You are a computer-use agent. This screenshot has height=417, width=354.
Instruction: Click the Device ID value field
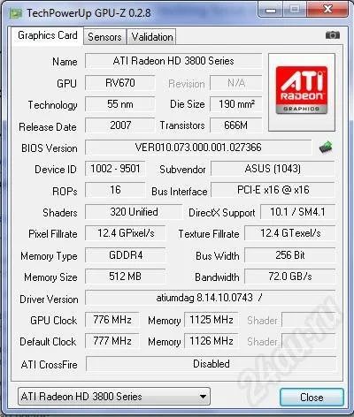click(115, 169)
